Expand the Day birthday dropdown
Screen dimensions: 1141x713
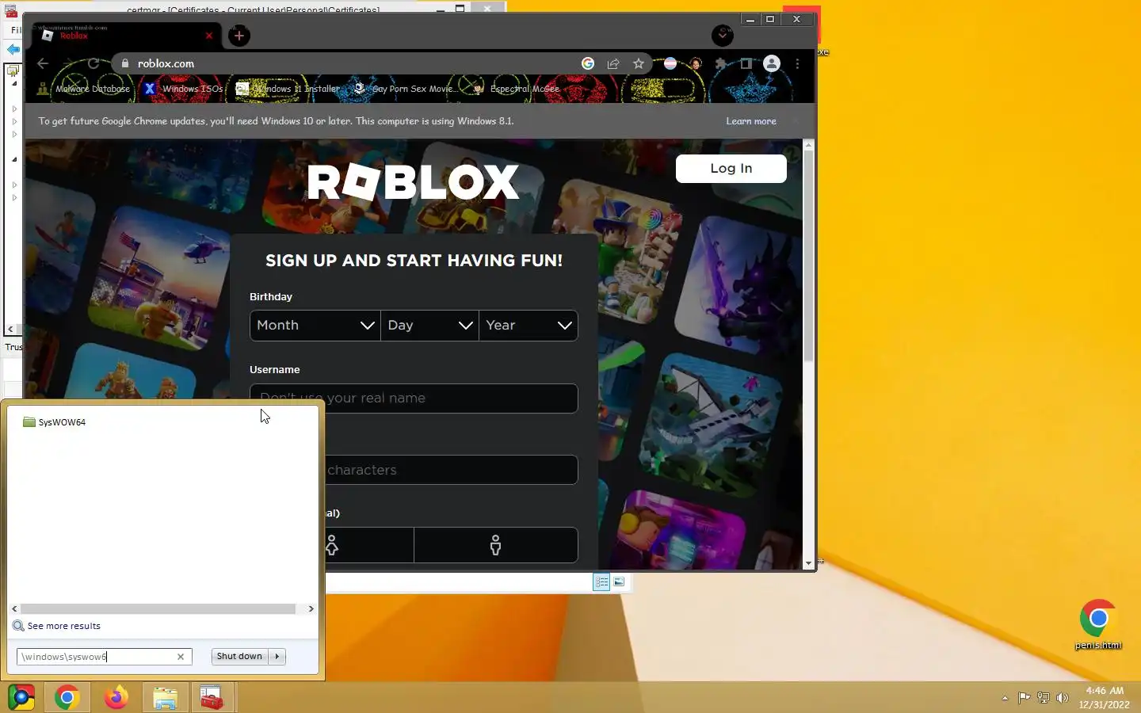pos(429,326)
